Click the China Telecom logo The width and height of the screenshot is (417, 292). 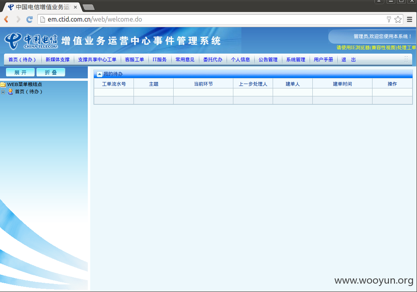pyautogui.click(x=31, y=41)
